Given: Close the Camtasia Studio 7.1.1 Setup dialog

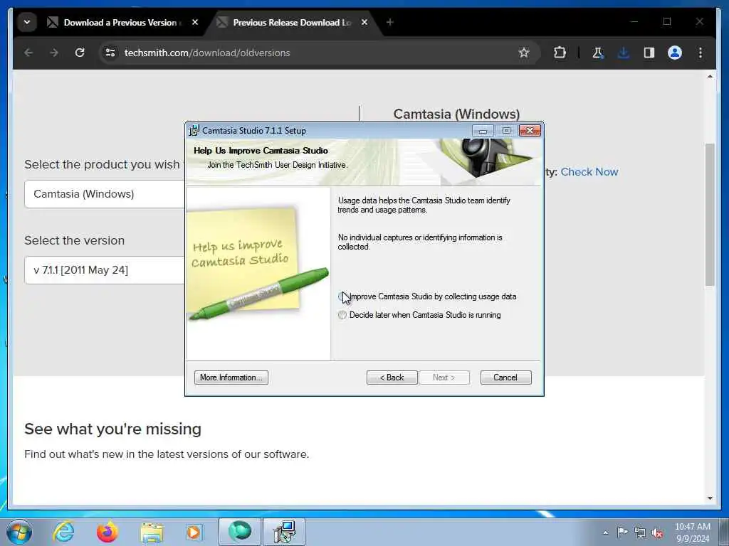Looking at the screenshot, I should [x=530, y=131].
